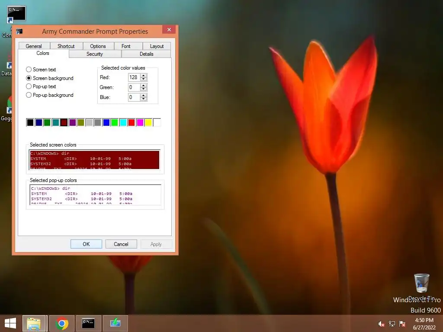Increase the Red value with up arrow
The height and width of the screenshot is (332, 443).
click(x=144, y=75)
